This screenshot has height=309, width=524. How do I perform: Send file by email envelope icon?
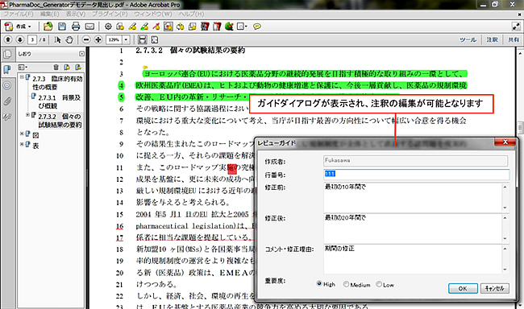pyautogui.click(x=89, y=27)
